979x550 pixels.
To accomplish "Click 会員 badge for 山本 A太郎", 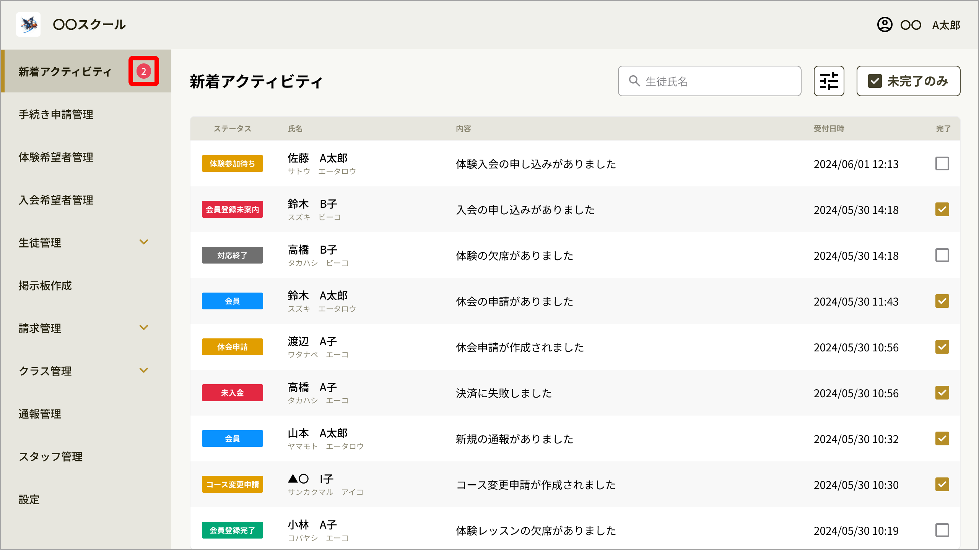I will coord(233,438).
